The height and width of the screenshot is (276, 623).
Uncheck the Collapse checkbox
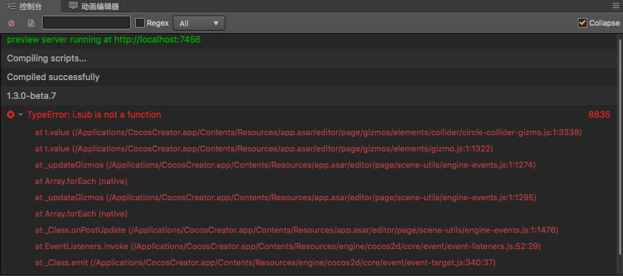583,23
